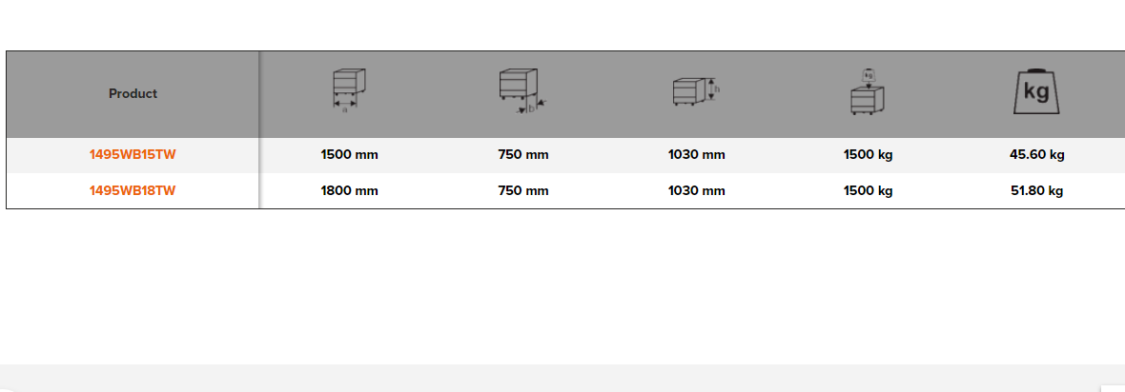Click 750 mm depth in 1495WB18TW row
Viewport: 1125px width, 392px height.
coord(523,190)
